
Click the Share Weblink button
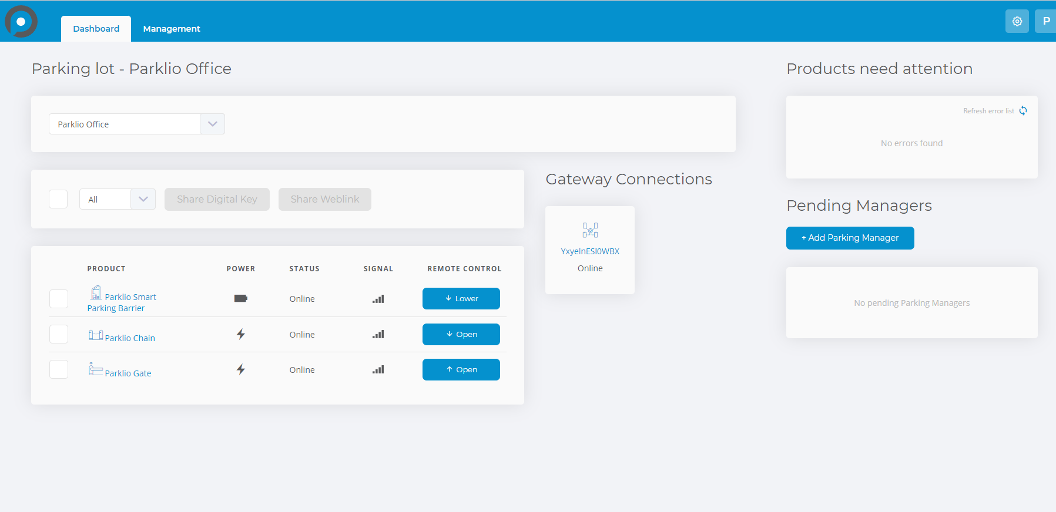coord(325,199)
